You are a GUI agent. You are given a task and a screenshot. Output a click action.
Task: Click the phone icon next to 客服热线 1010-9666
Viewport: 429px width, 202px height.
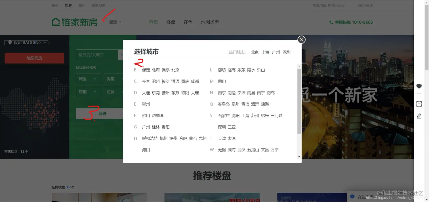[331, 22]
